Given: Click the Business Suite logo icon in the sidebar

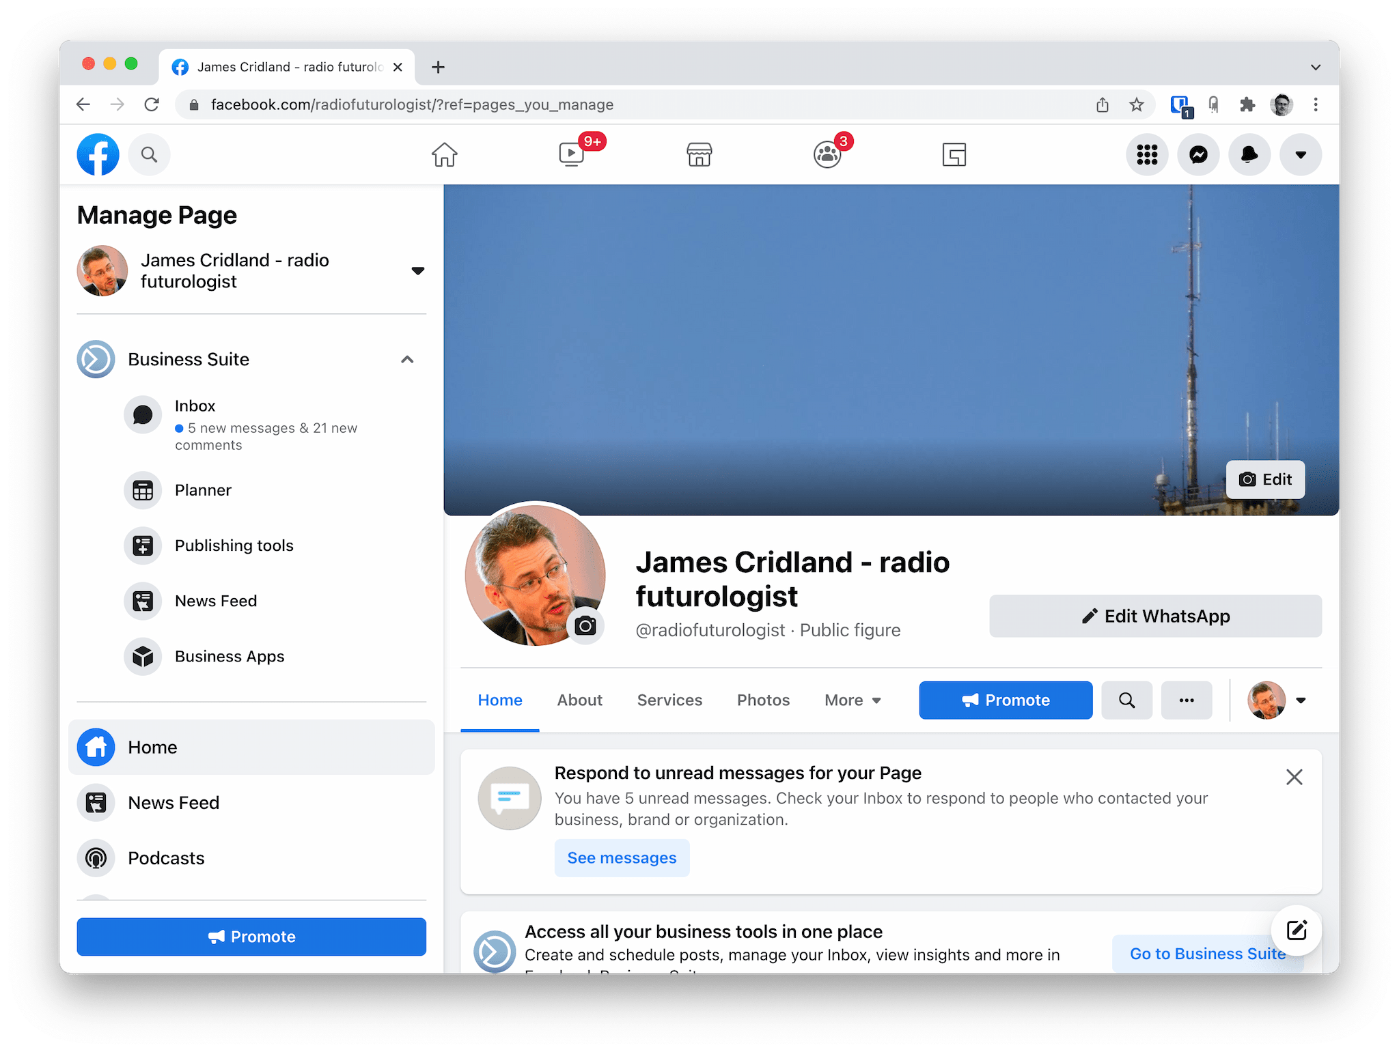Looking at the screenshot, I should pyautogui.click(x=96, y=359).
